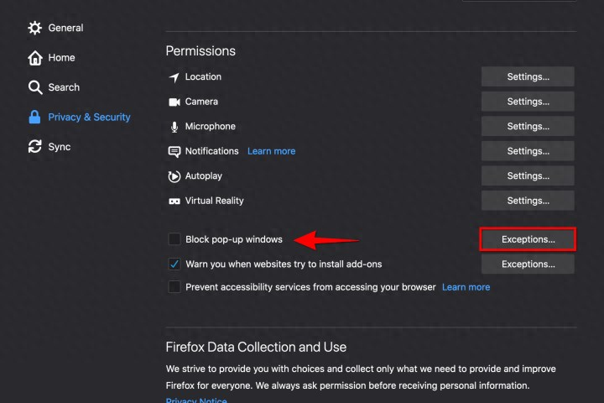Open Notifications Learn more link

271,151
